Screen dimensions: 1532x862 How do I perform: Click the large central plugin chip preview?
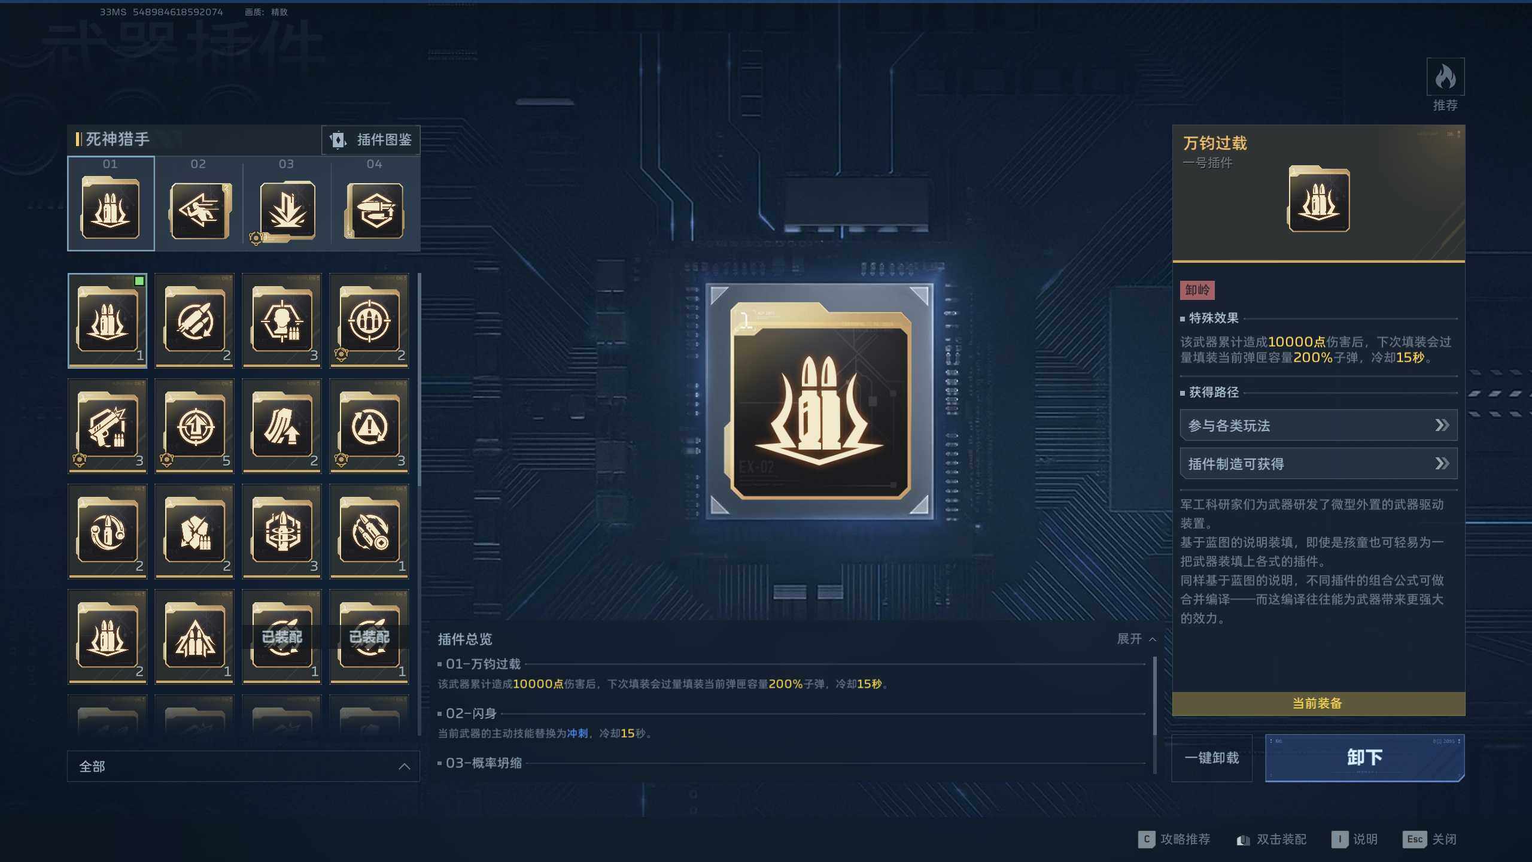820,402
